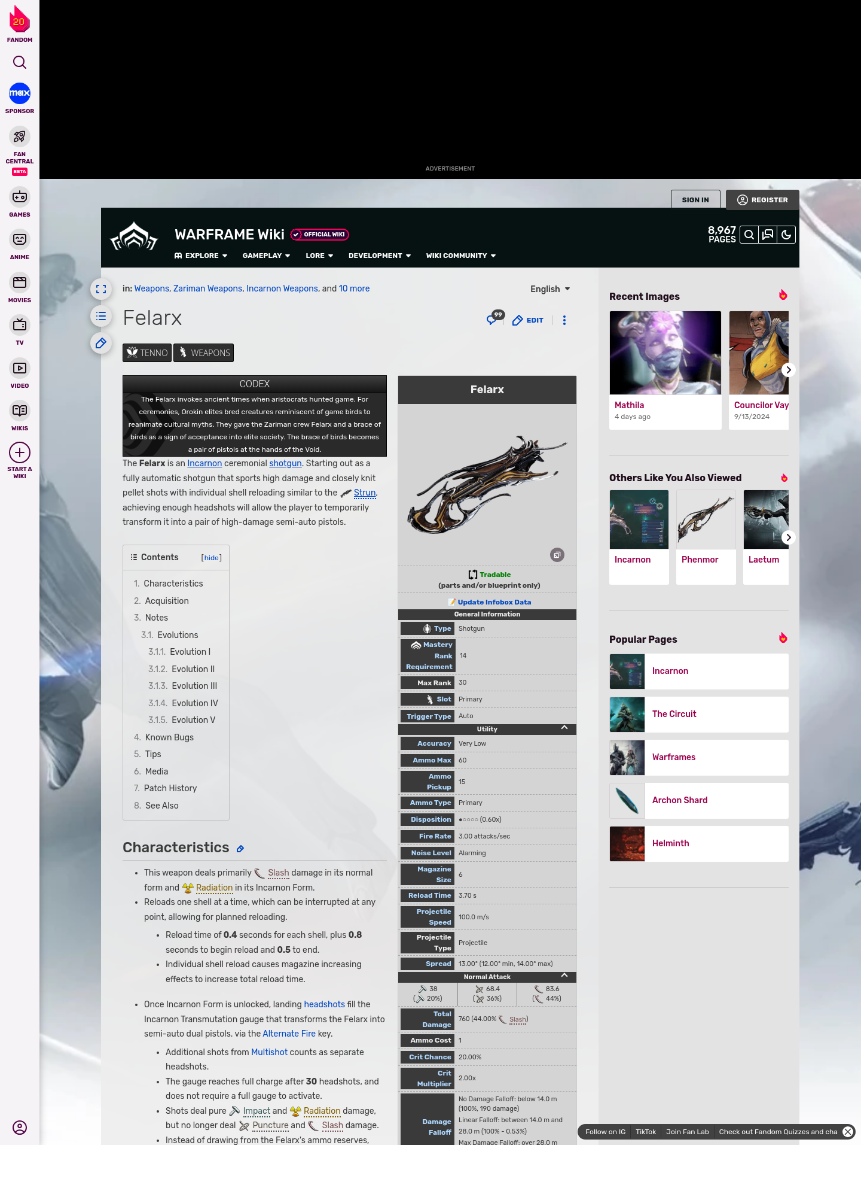The height and width of the screenshot is (1197, 861).
Task: Open the Zariman Weapons category link
Action: tap(207, 288)
